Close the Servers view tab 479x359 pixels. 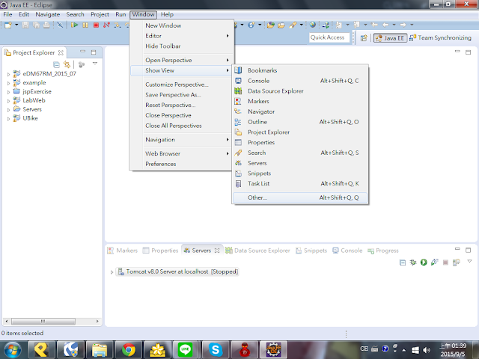click(217, 251)
